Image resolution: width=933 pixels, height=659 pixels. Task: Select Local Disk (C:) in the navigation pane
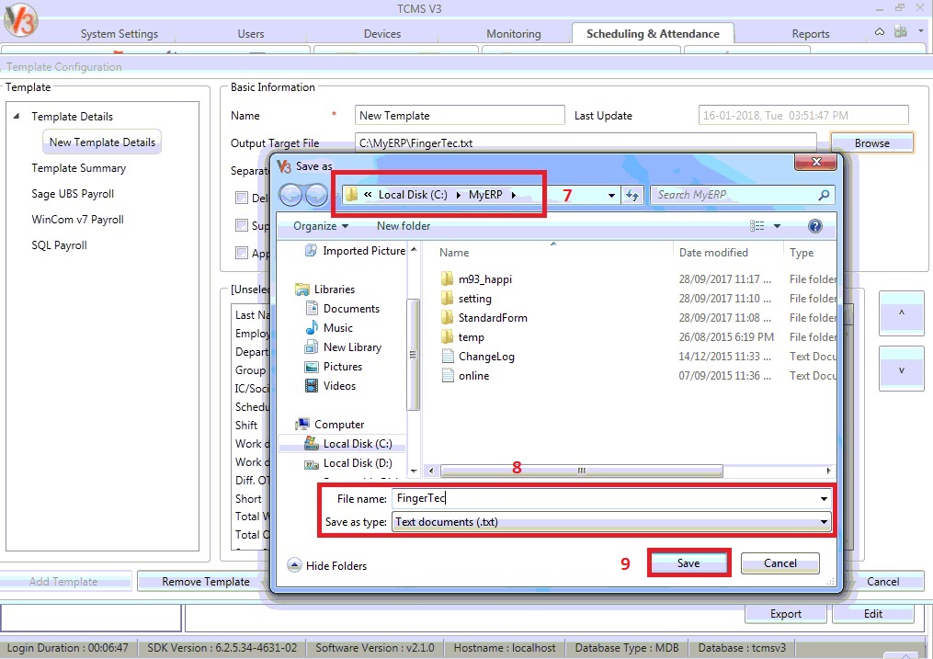click(358, 444)
